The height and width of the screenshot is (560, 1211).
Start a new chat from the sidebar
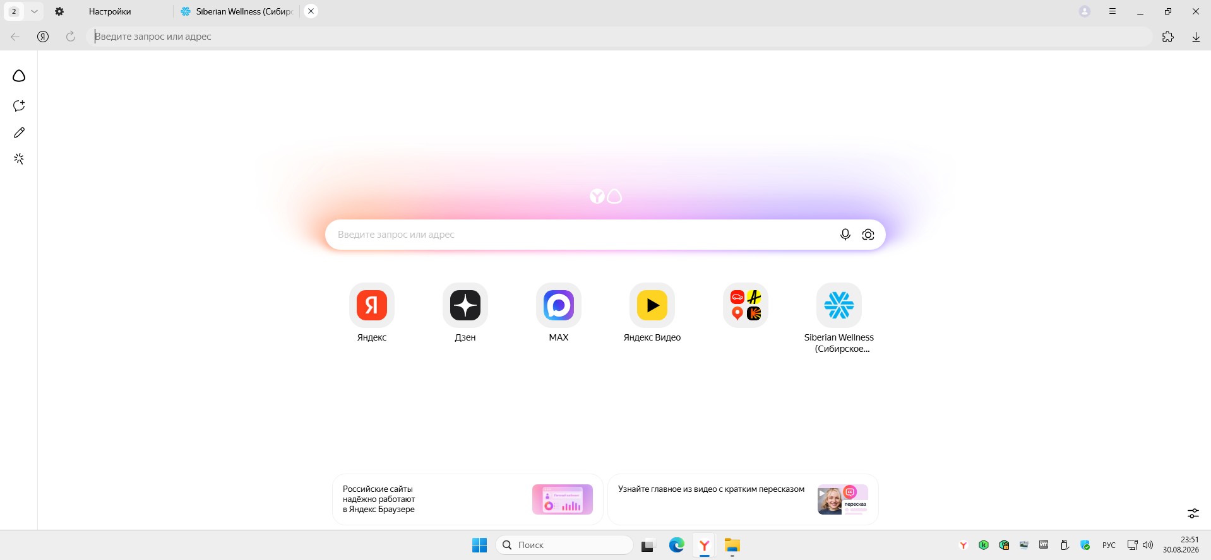click(x=19, y=105)
